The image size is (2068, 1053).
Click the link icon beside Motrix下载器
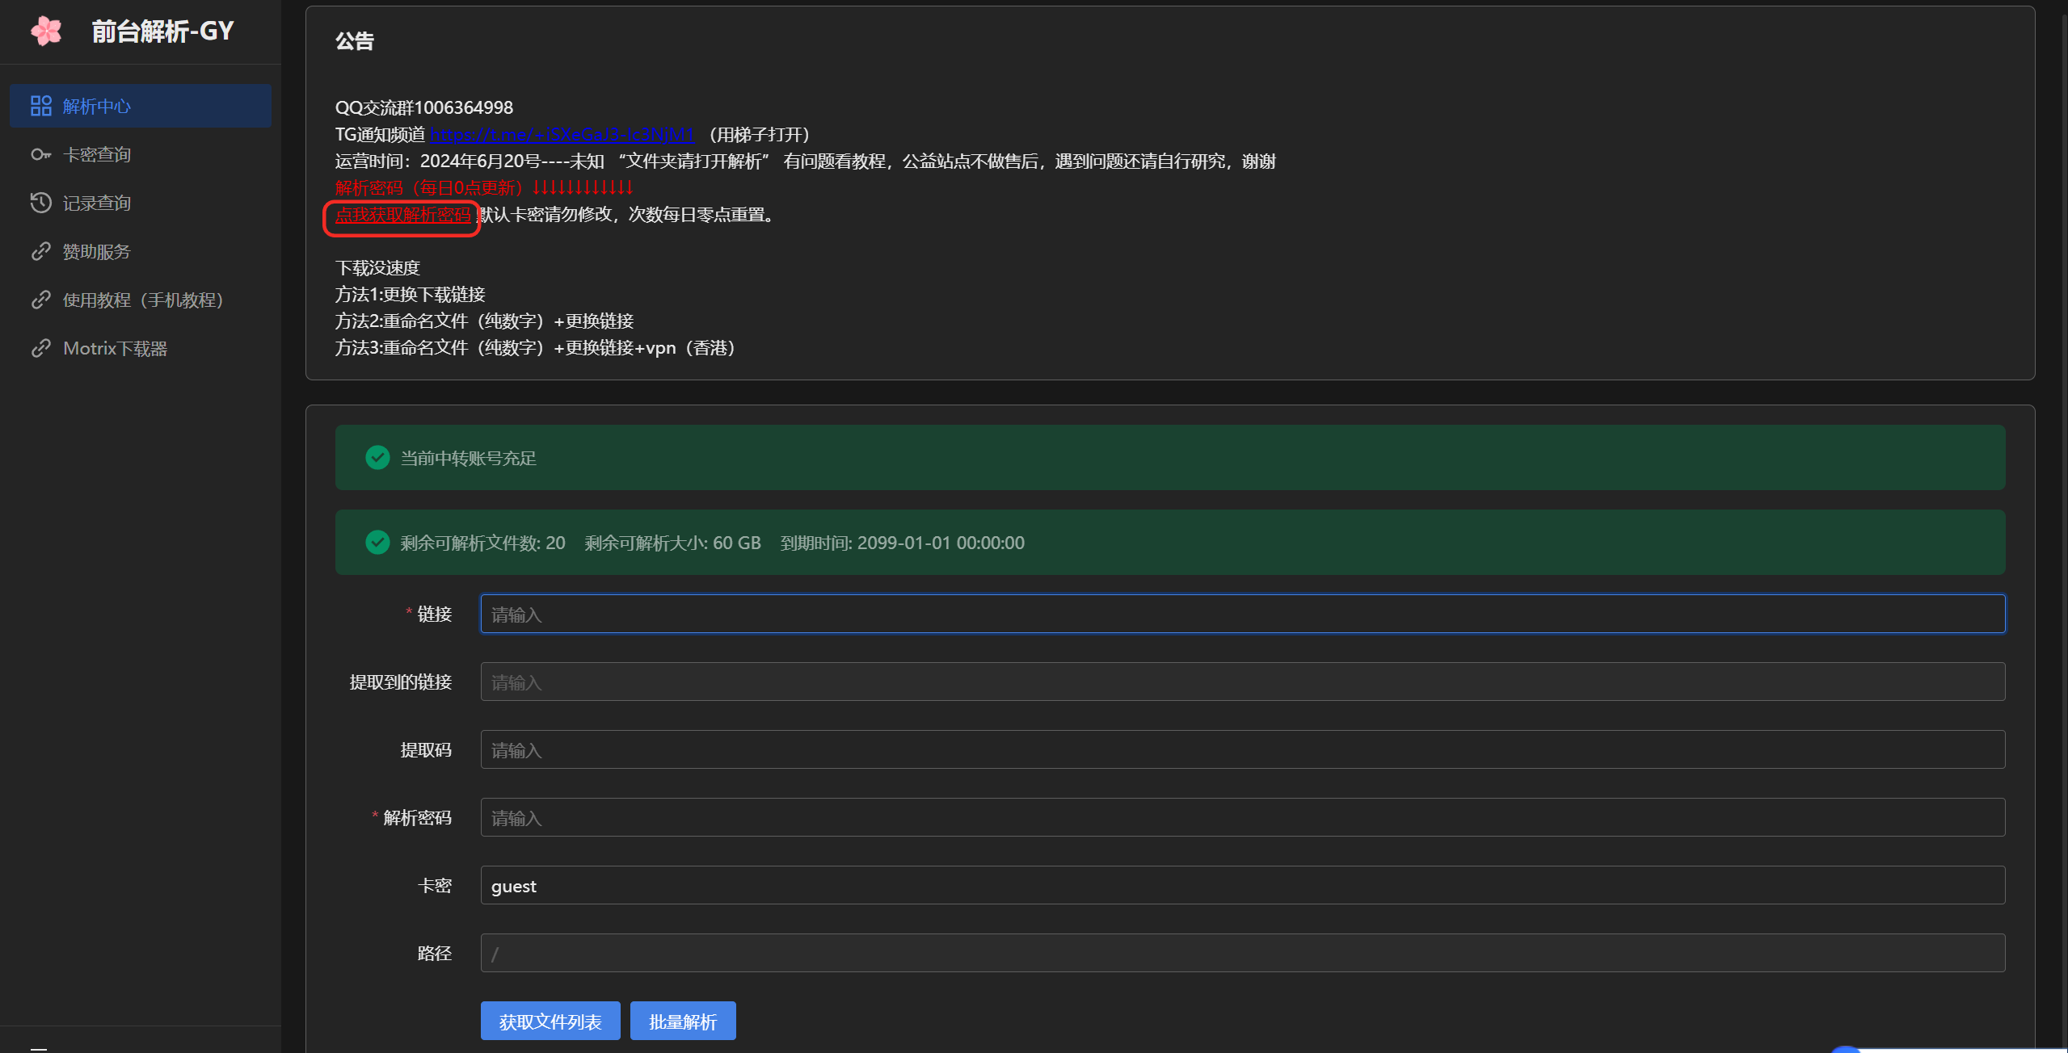point(40,348)
